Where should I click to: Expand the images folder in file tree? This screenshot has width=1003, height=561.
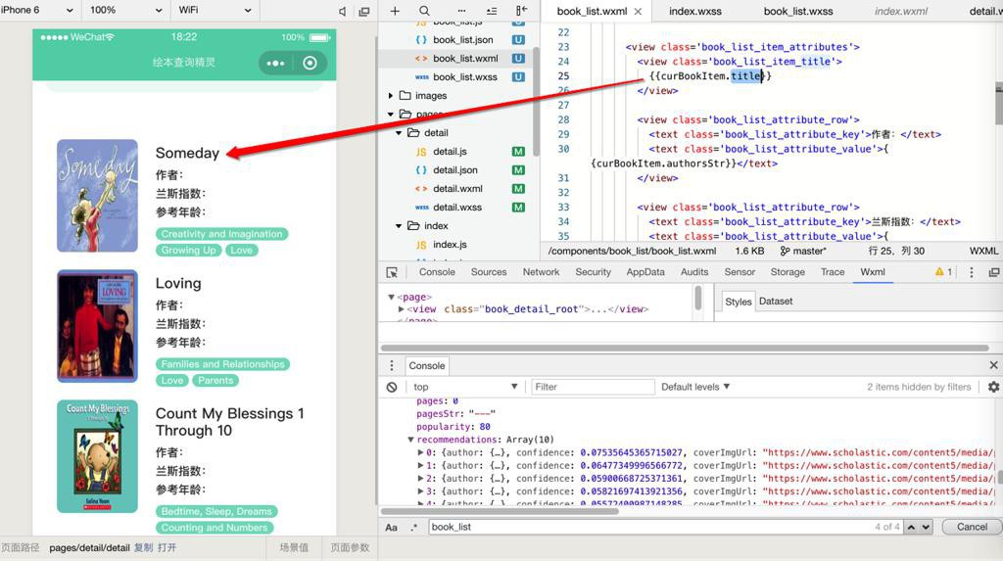(392, 96)
